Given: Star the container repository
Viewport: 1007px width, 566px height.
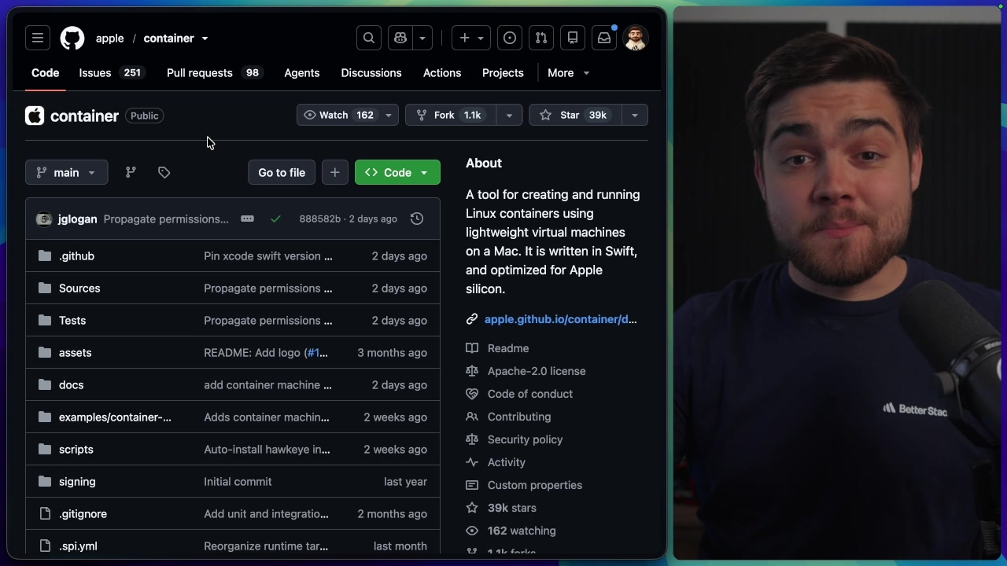Looking at the screenshot, I should point(576,115).
